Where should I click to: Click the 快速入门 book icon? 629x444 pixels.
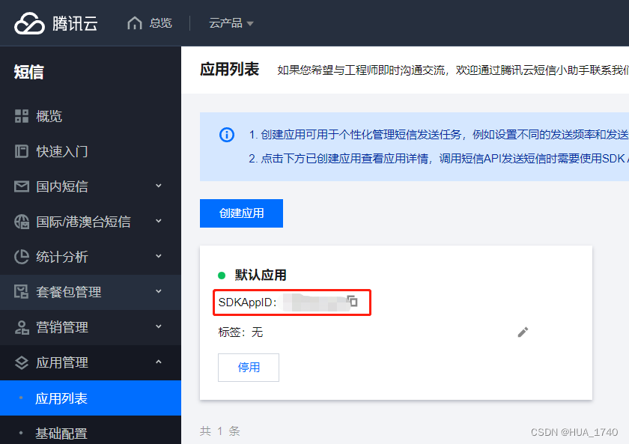click(x=22, y=151)
